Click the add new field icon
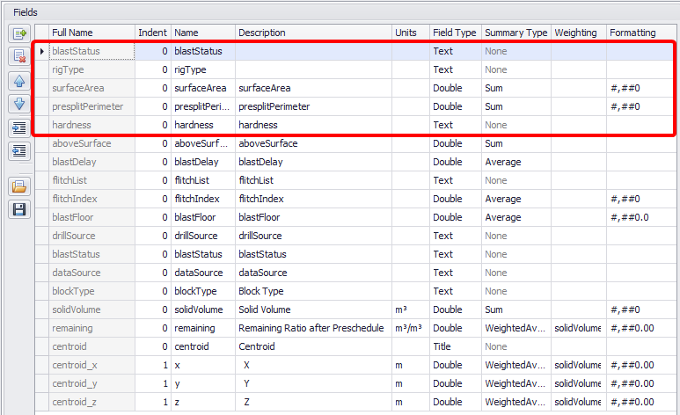Screen dimensions: 680x415 click(x=19, y=33)
